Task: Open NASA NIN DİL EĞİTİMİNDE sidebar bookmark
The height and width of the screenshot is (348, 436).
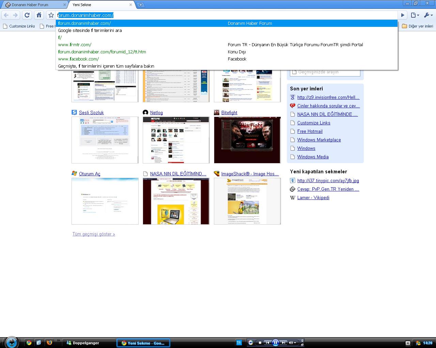Action: pyautogui.click(x=327, y=114)
